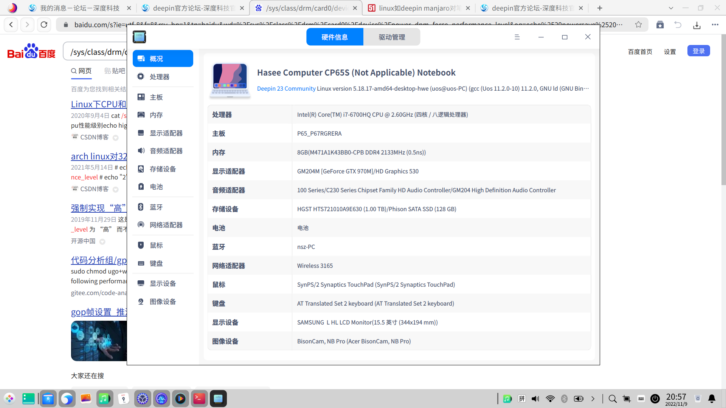Screen dimensions: 726x408
Task: Open 图像设备 image device section
Action: click(x=163, y=301)
